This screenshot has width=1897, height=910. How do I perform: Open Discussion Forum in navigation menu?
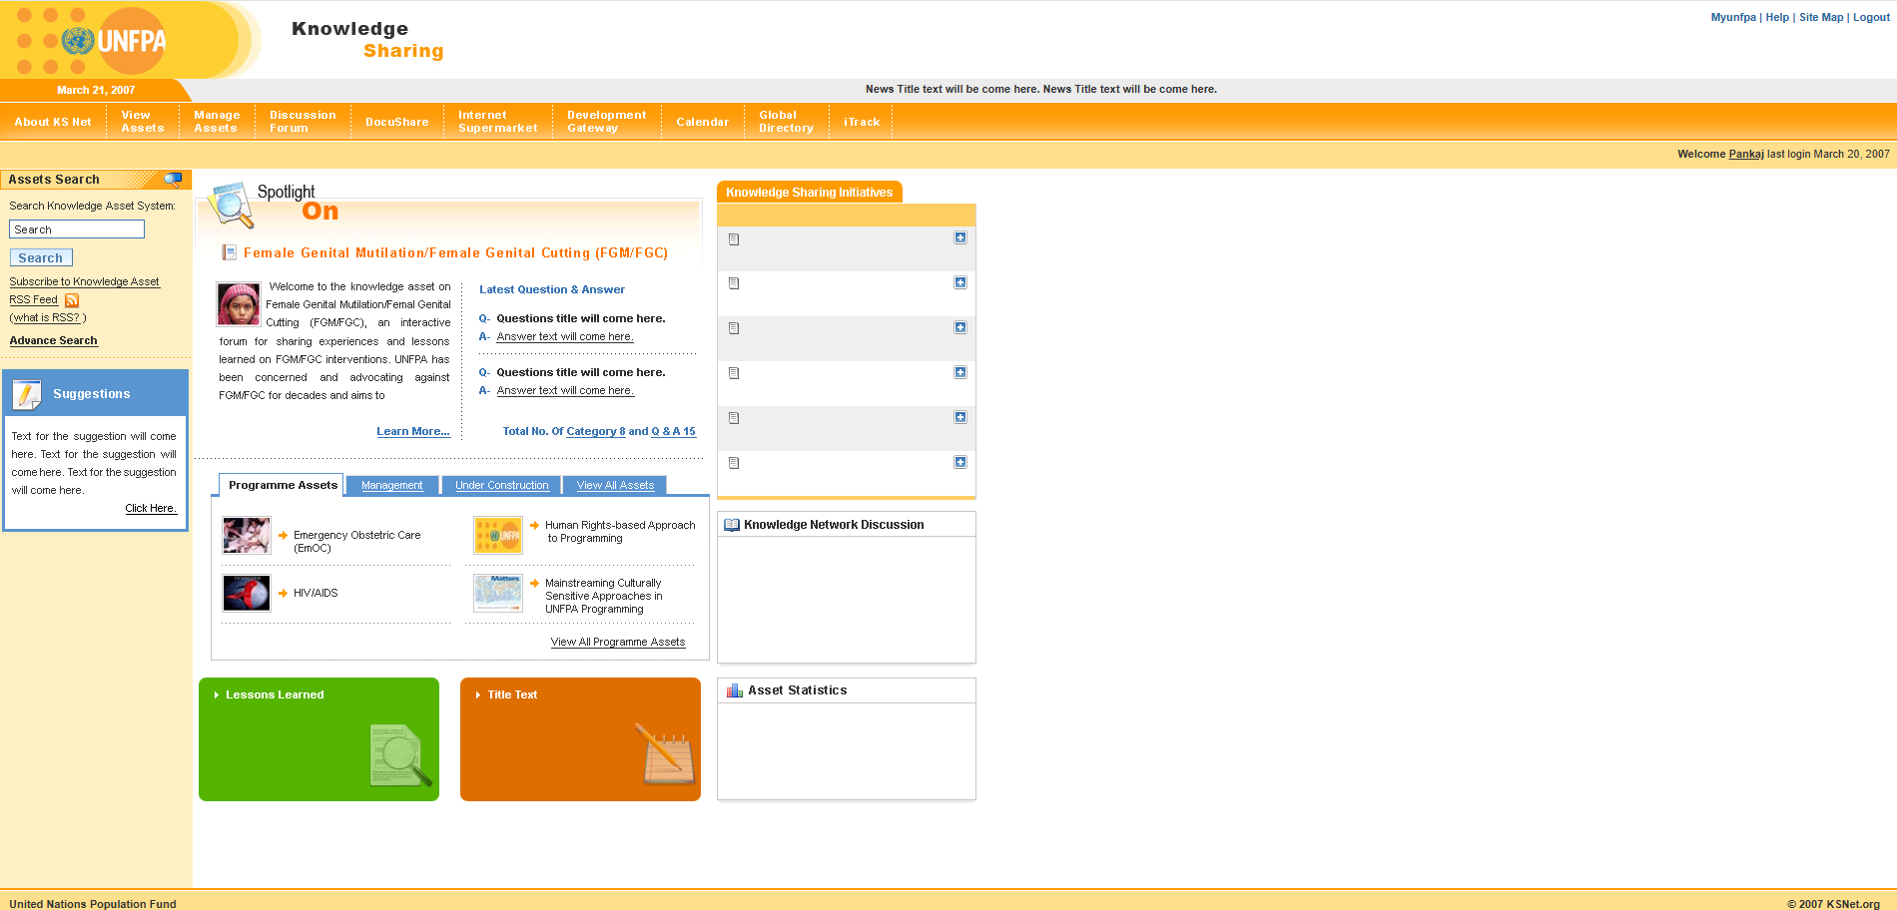[x=303, y=122]
